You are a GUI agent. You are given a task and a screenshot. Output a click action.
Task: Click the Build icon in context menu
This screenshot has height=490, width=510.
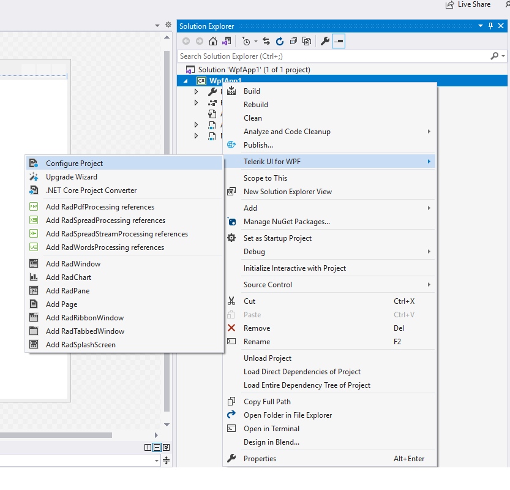[x=231, y=91]
